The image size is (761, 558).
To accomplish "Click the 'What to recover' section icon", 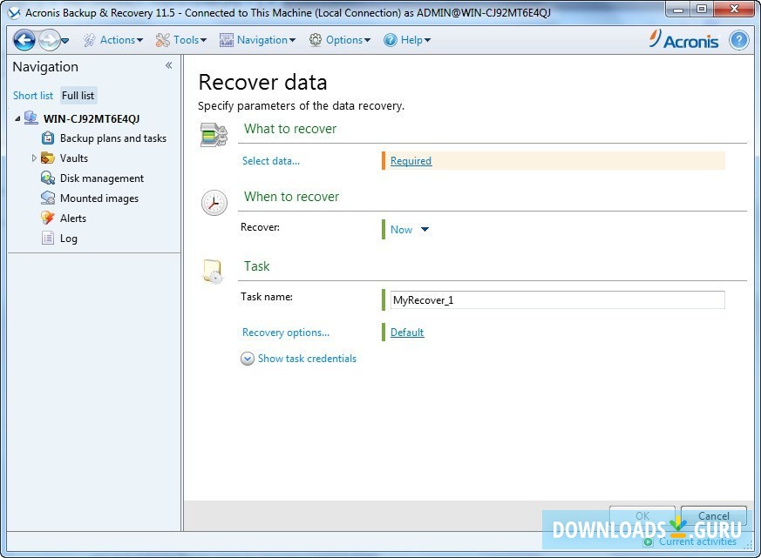I will click(x=213, y=133).
